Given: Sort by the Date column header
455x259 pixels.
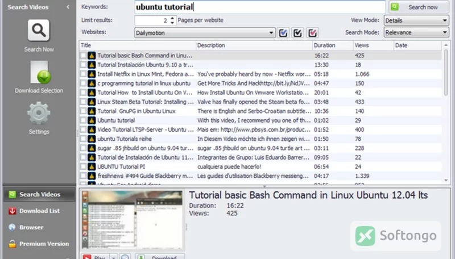Looking at the screenshot, I should pos(417,45).
